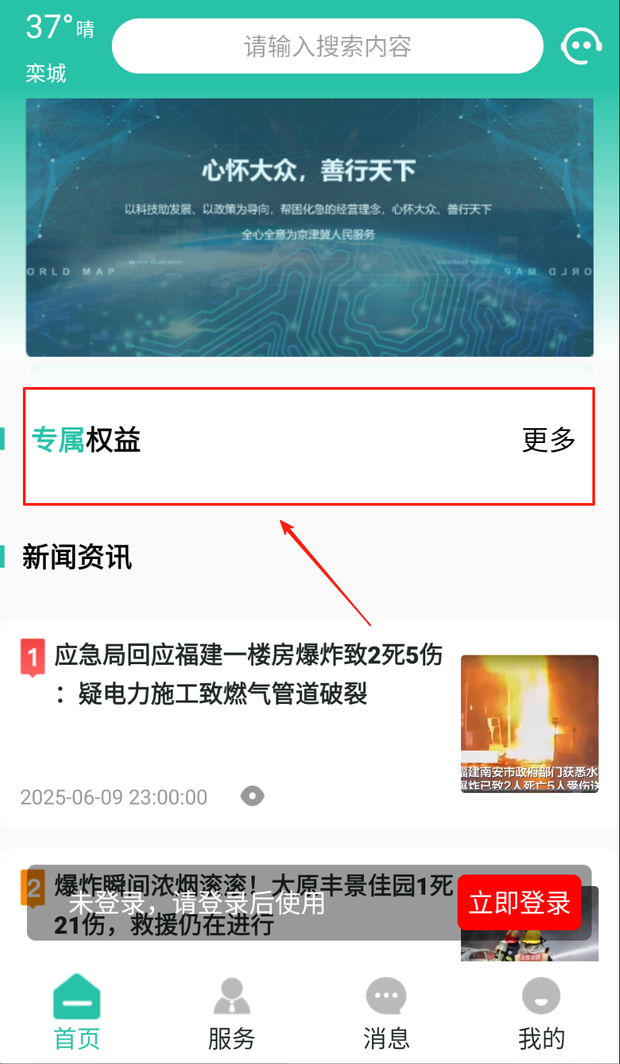Image resolution: width=620 pixels, height=1064 pixels.
Task: Select the 新闻资讯 section heading
Action: click(x=77, y=557)
